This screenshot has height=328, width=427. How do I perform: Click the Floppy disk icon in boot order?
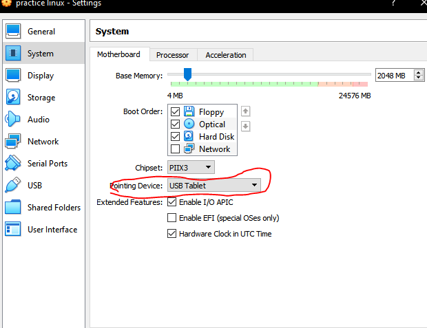[189, 111]
